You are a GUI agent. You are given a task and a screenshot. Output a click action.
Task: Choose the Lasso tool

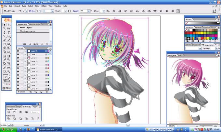(x=9, y=28)
